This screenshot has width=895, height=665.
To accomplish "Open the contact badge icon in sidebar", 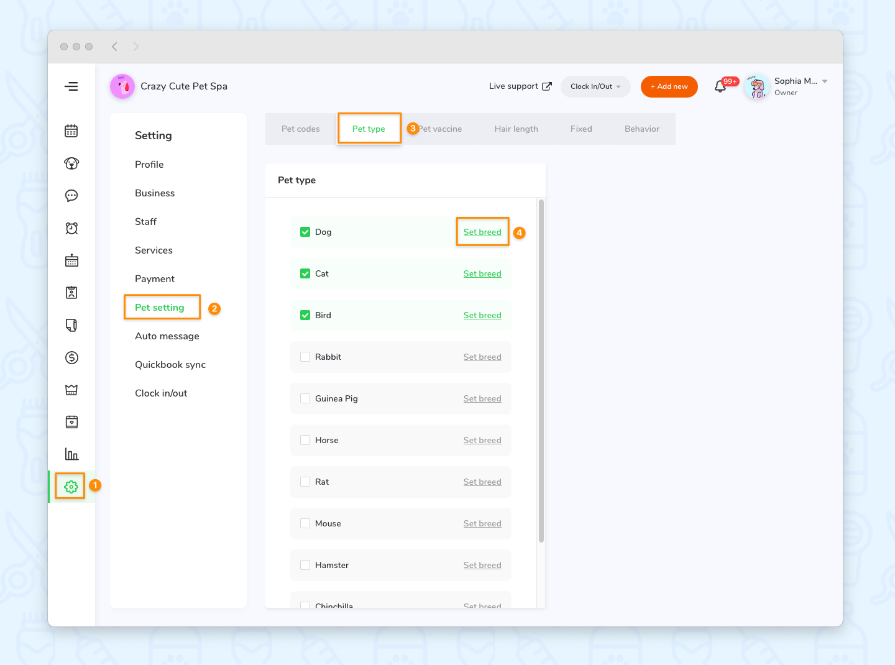I will [x=71, y=293].
